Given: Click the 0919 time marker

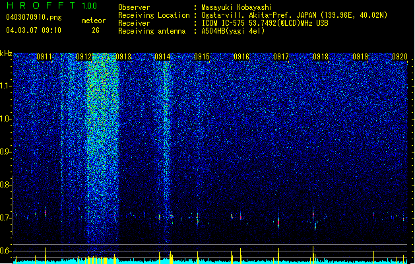Looking at the screenshot, I should point(360,57).
